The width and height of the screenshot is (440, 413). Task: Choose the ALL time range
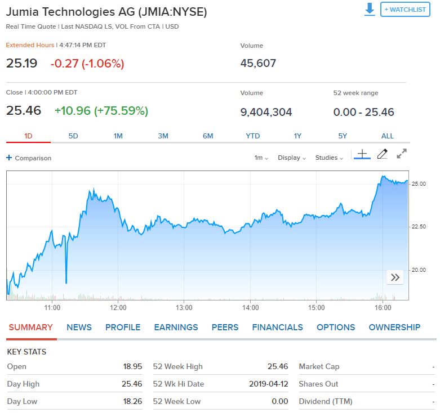pyautogui.click(x=387, y=136)
